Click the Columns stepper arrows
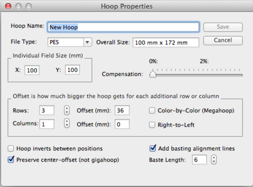Viewport: 253px width, 187px height. 67,123
